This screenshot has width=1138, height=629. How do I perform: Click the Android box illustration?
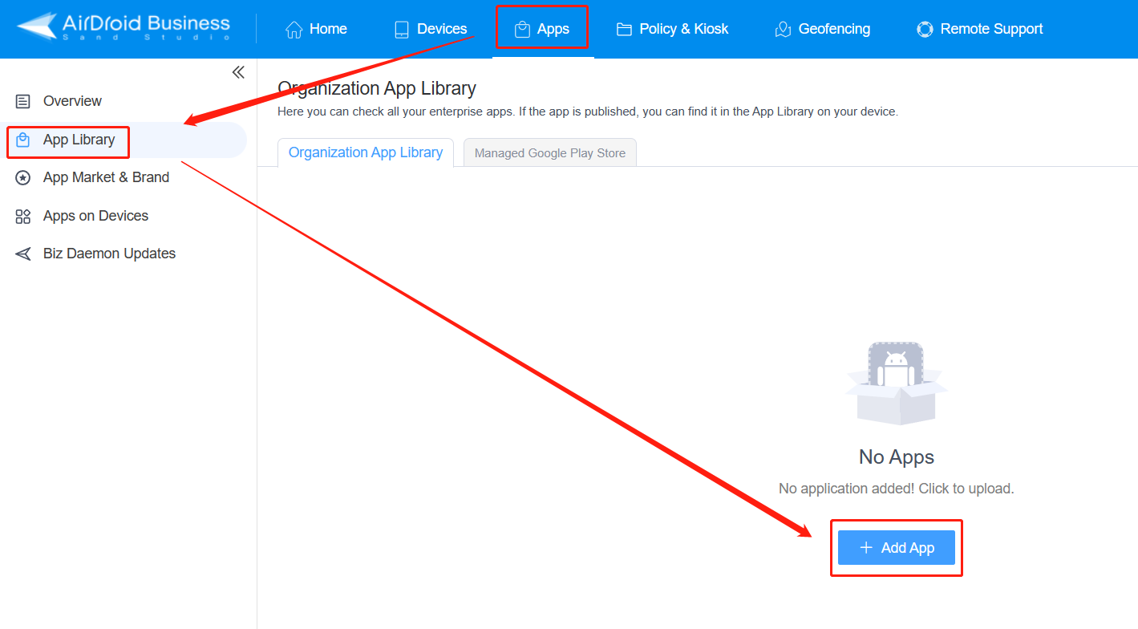pyautogui.click(x=896, y=383)
